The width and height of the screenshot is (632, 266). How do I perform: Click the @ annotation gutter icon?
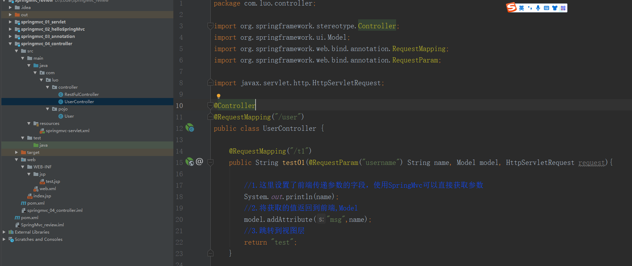point(199,161)
